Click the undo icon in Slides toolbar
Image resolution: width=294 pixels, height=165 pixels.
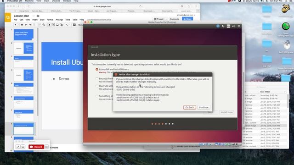click(26, 25)
